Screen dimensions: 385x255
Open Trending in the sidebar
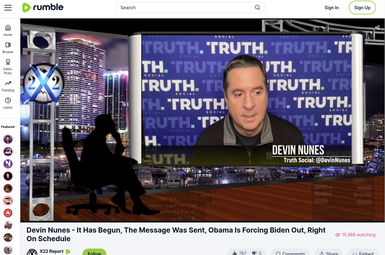(x=8, y=86)
